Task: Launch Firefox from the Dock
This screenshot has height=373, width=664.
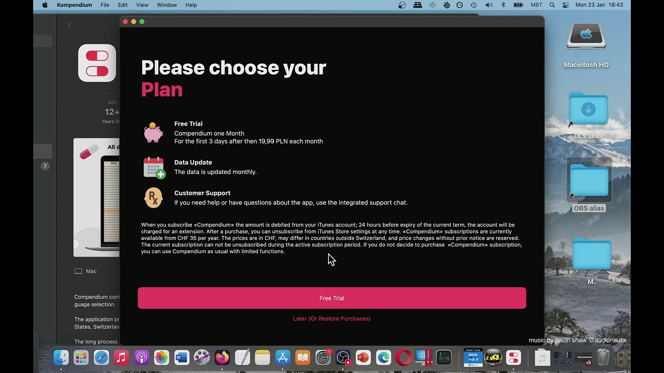Action: tap(222, 357)
